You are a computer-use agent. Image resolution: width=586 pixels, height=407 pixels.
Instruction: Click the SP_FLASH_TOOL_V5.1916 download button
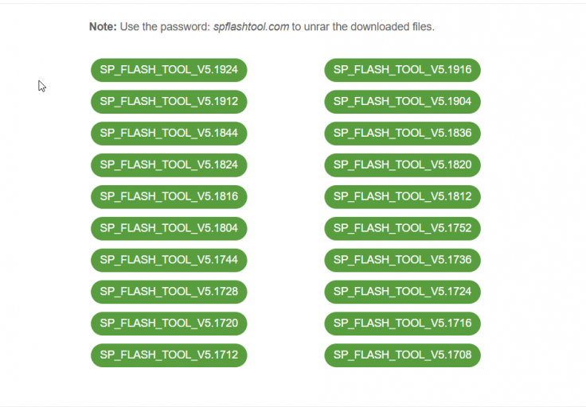[402, 70]
